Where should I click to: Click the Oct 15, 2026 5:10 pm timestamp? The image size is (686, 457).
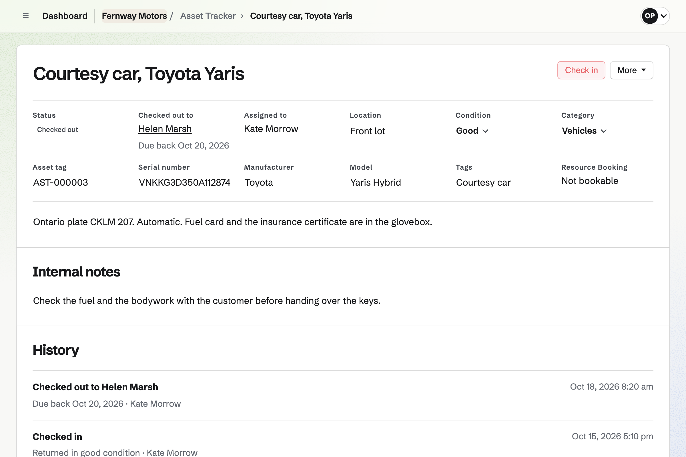point(612,436)
